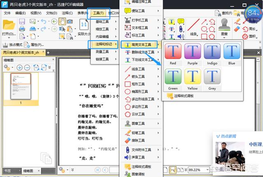This screenshot has height=177, width=263.
Task: Select 注释和标记 in the tools menu
Action: point(104,44)
